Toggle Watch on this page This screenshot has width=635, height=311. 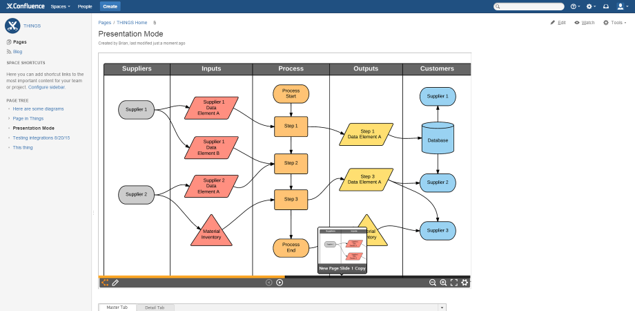click(x=584, y=23)
